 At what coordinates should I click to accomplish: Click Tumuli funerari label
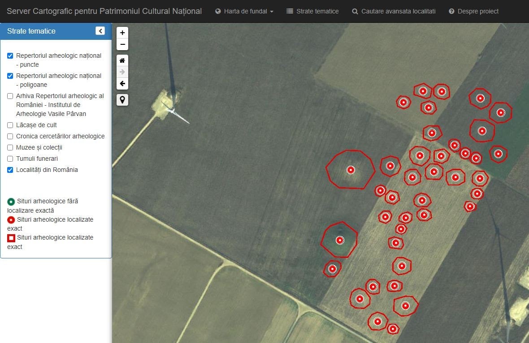(37, 159)
